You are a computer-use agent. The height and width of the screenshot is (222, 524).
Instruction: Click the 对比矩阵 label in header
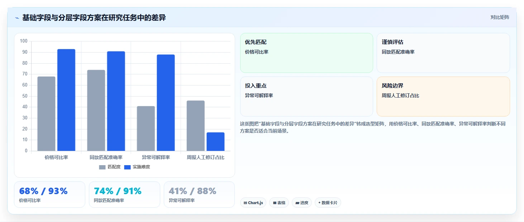tap(500, 17)
